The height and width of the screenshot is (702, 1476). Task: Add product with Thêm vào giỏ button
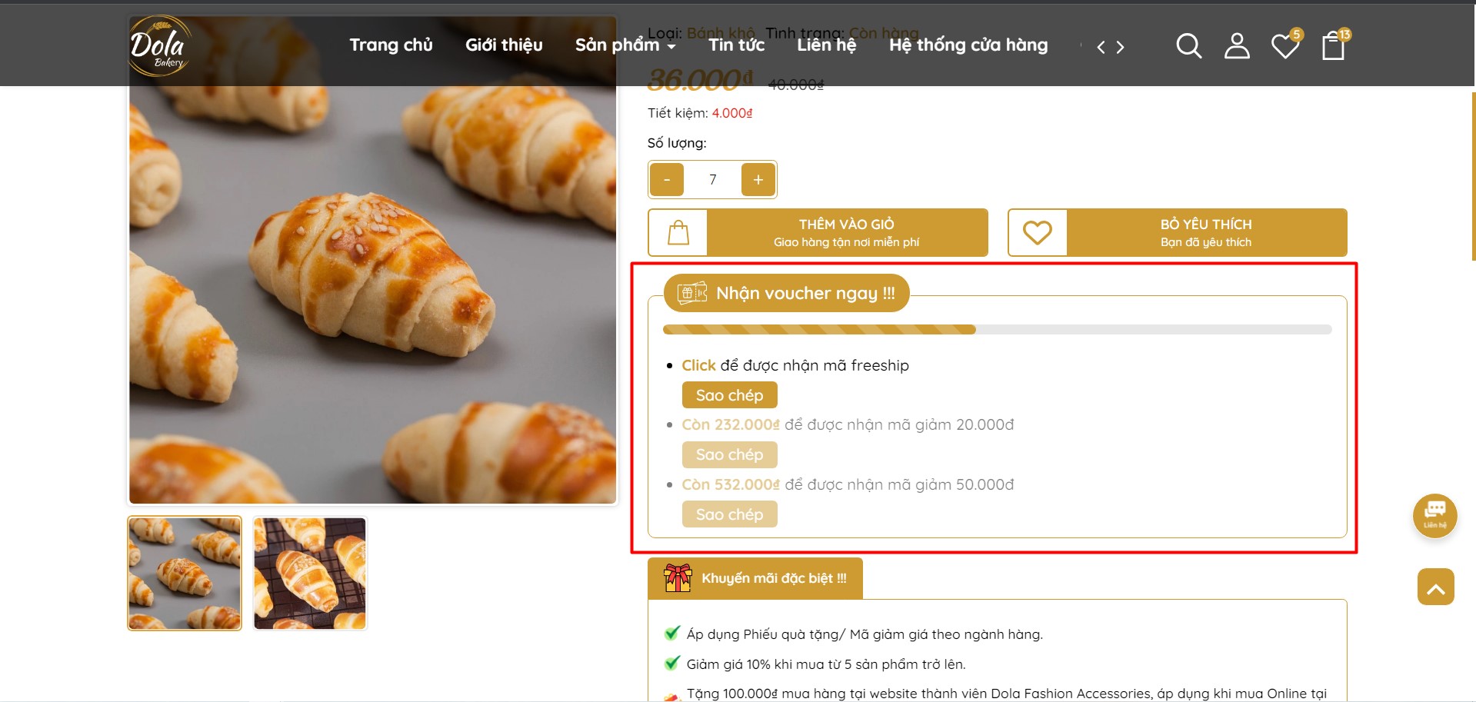[x=846, y=232]
